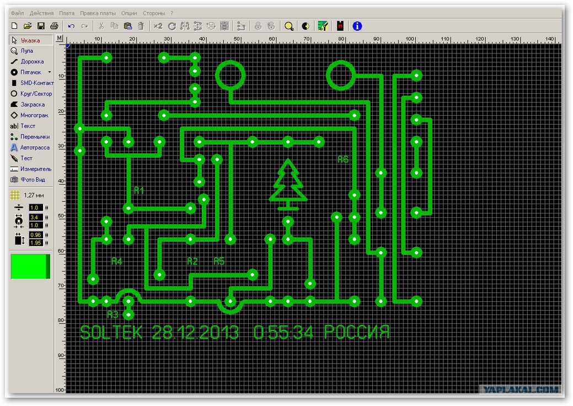This screenshot has width=573, height=406.
Task: Open the Плата menu
Action: coord(67,13)
